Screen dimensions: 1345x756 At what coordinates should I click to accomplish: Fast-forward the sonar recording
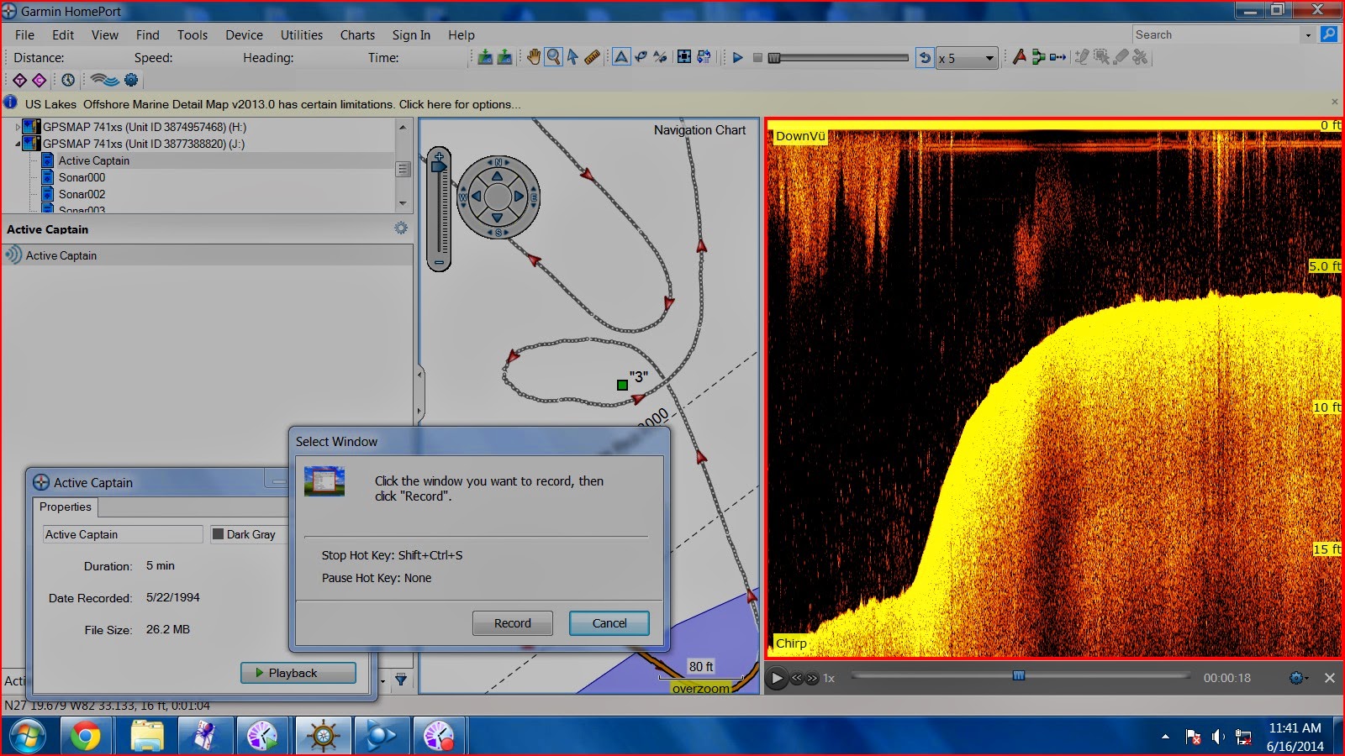[x=812, y=678]
